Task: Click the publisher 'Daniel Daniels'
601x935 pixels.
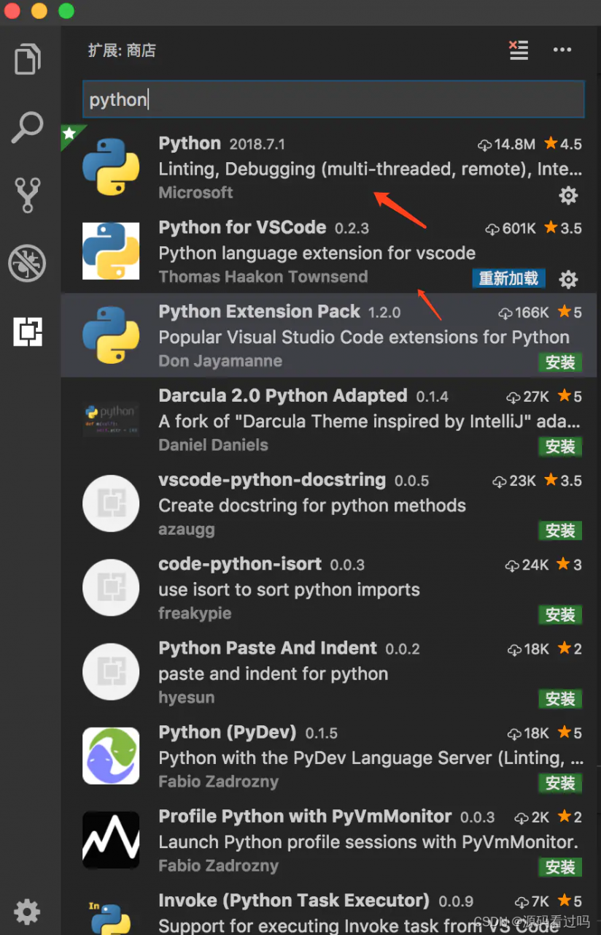Action: 213,445
